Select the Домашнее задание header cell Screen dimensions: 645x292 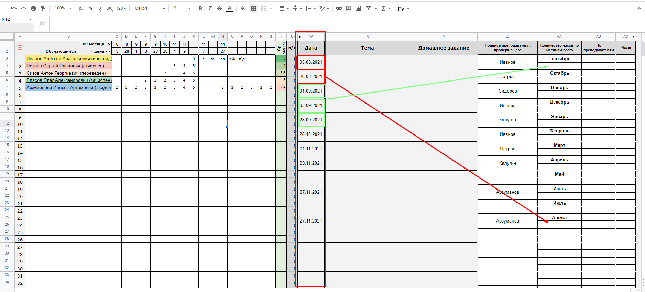coord(444,48)
